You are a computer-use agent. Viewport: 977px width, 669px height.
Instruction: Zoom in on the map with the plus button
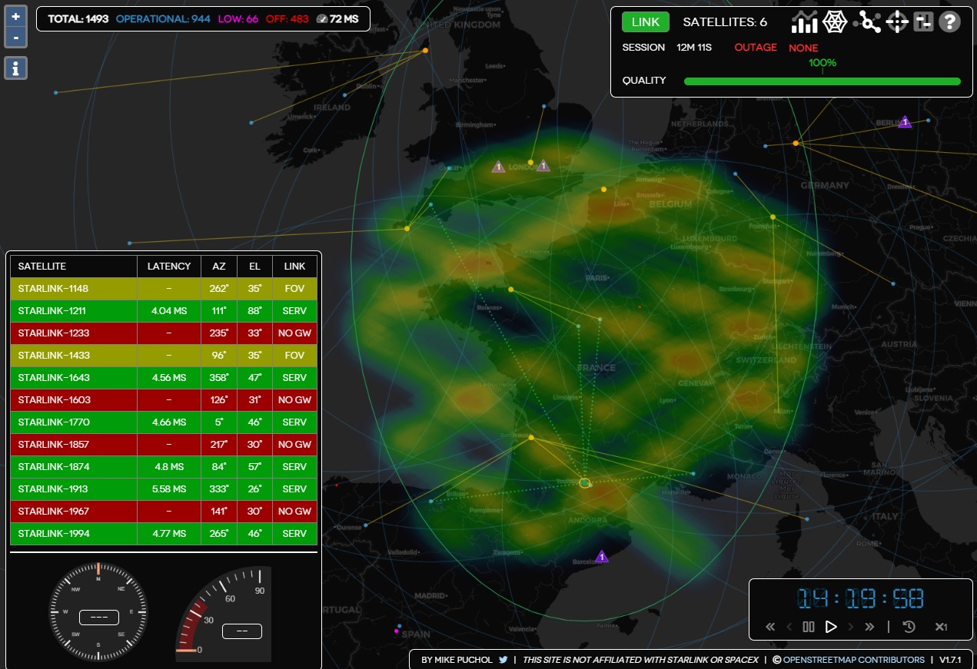(16, 16)
